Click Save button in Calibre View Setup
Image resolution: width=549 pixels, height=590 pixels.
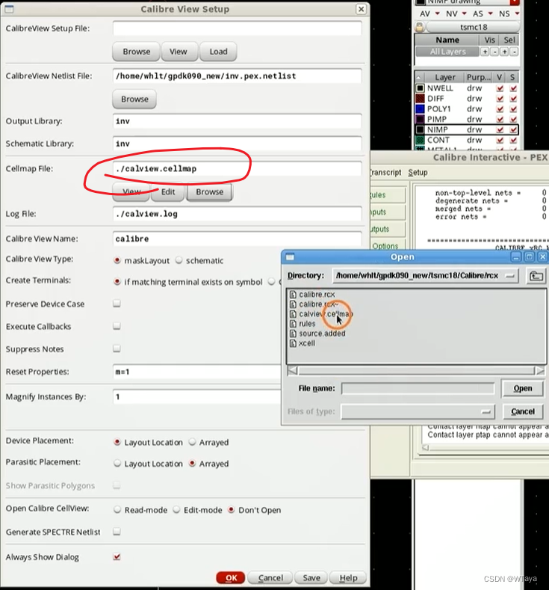coord(311,577)
